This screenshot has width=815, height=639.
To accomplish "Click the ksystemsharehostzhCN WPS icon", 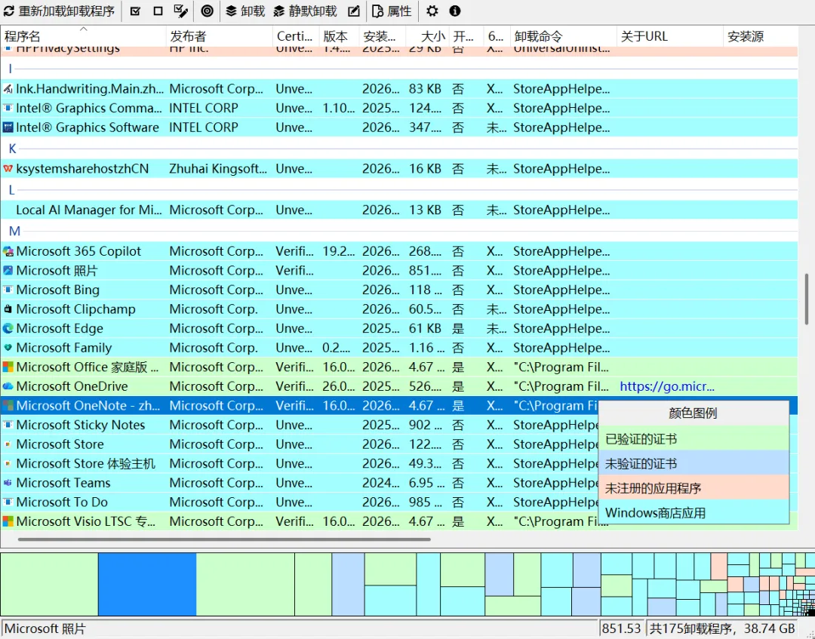I will tap(8, 169).
